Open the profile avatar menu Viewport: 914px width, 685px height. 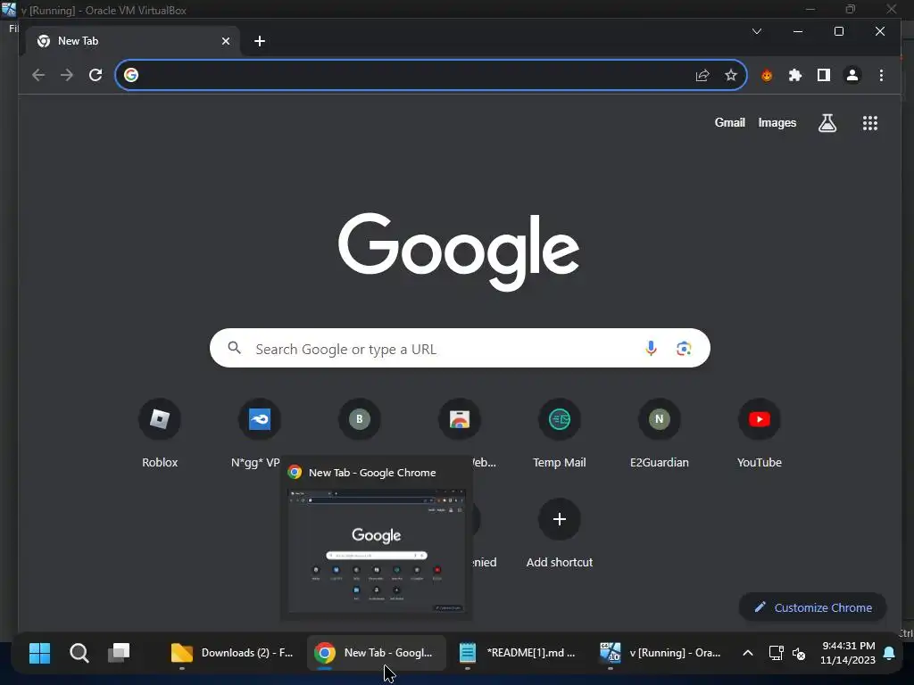pyautogui.click(x=852, y=75)
